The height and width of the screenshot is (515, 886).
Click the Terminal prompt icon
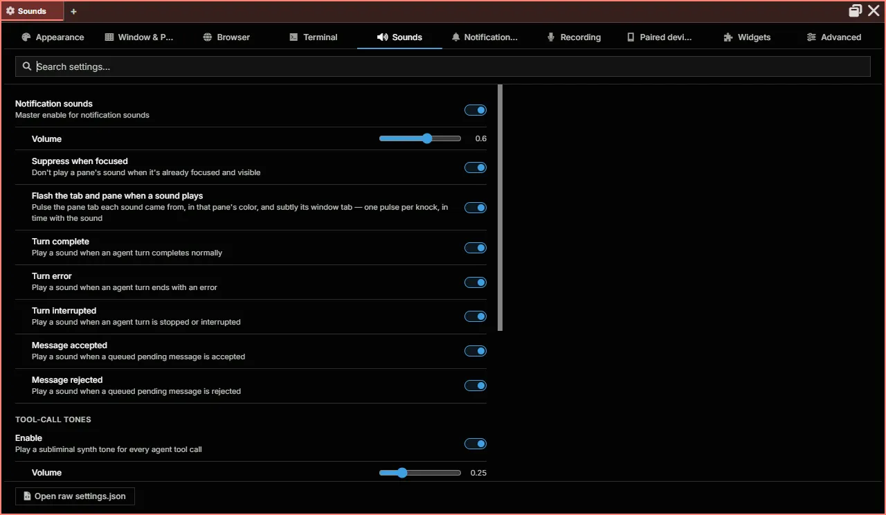[x=294, y=37]
